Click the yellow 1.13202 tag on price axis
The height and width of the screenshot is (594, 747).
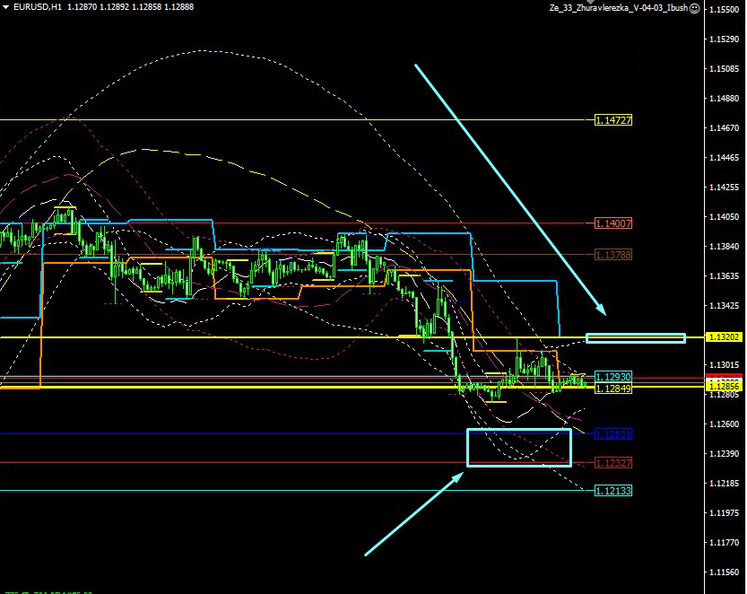(x=723, y=337)
